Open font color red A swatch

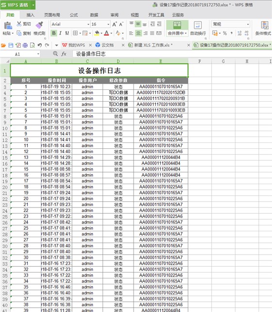click(106, 33)
